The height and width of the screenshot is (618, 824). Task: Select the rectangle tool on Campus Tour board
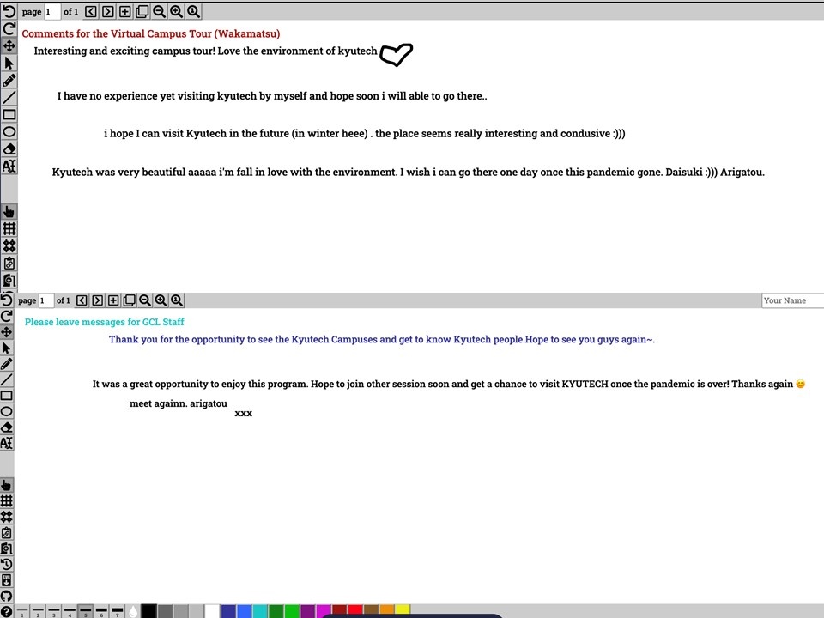pyautogui.click(x=9, y=114)
